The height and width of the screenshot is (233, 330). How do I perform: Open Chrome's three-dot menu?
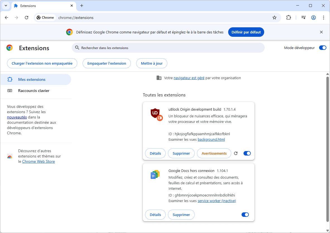324,18
